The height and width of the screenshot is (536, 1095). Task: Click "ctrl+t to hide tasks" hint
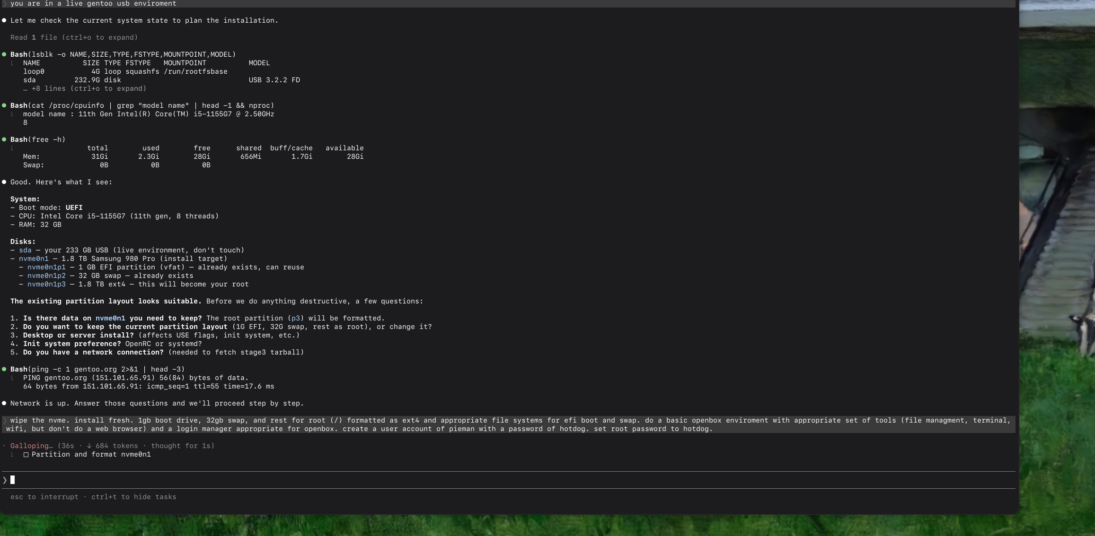tap(133, 497)
